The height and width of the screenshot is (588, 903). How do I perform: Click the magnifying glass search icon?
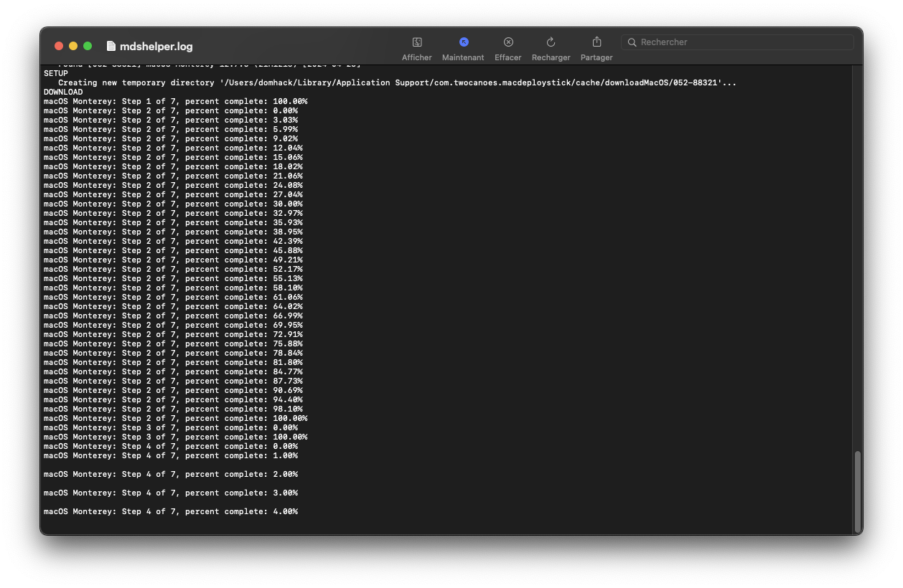coord(632,42)
